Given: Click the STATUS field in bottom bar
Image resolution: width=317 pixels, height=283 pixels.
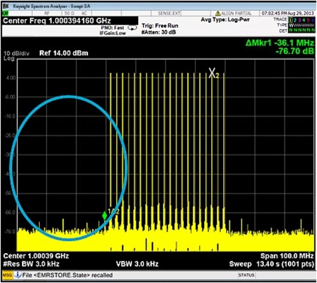Looking at the screenshot, I should point(246,275).
